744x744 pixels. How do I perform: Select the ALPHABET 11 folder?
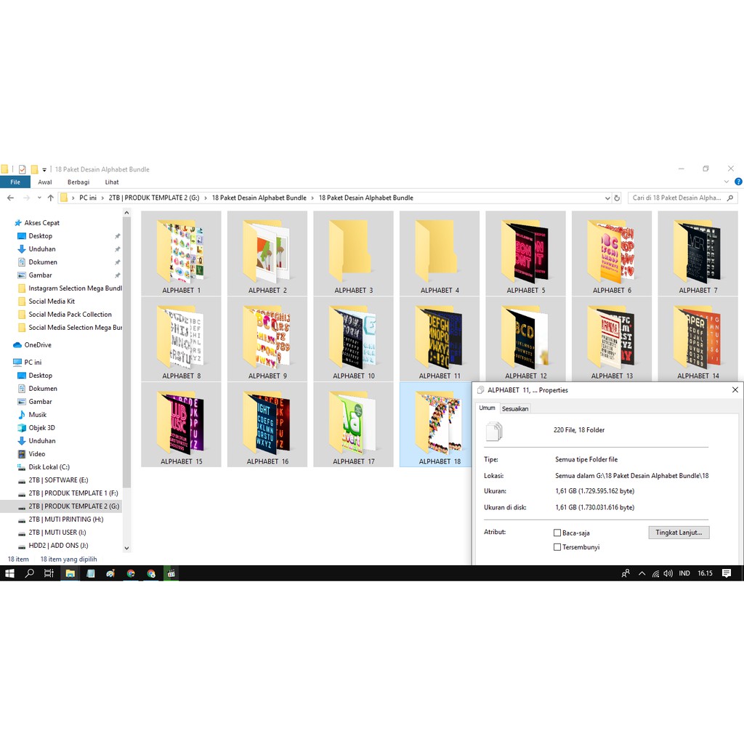tap(440, 339)
